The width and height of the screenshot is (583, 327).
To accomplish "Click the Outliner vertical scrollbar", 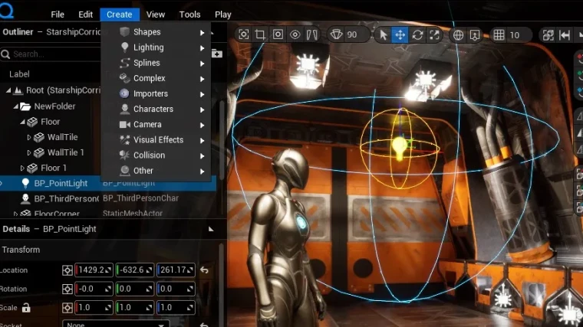I will [x=222, y=141].
